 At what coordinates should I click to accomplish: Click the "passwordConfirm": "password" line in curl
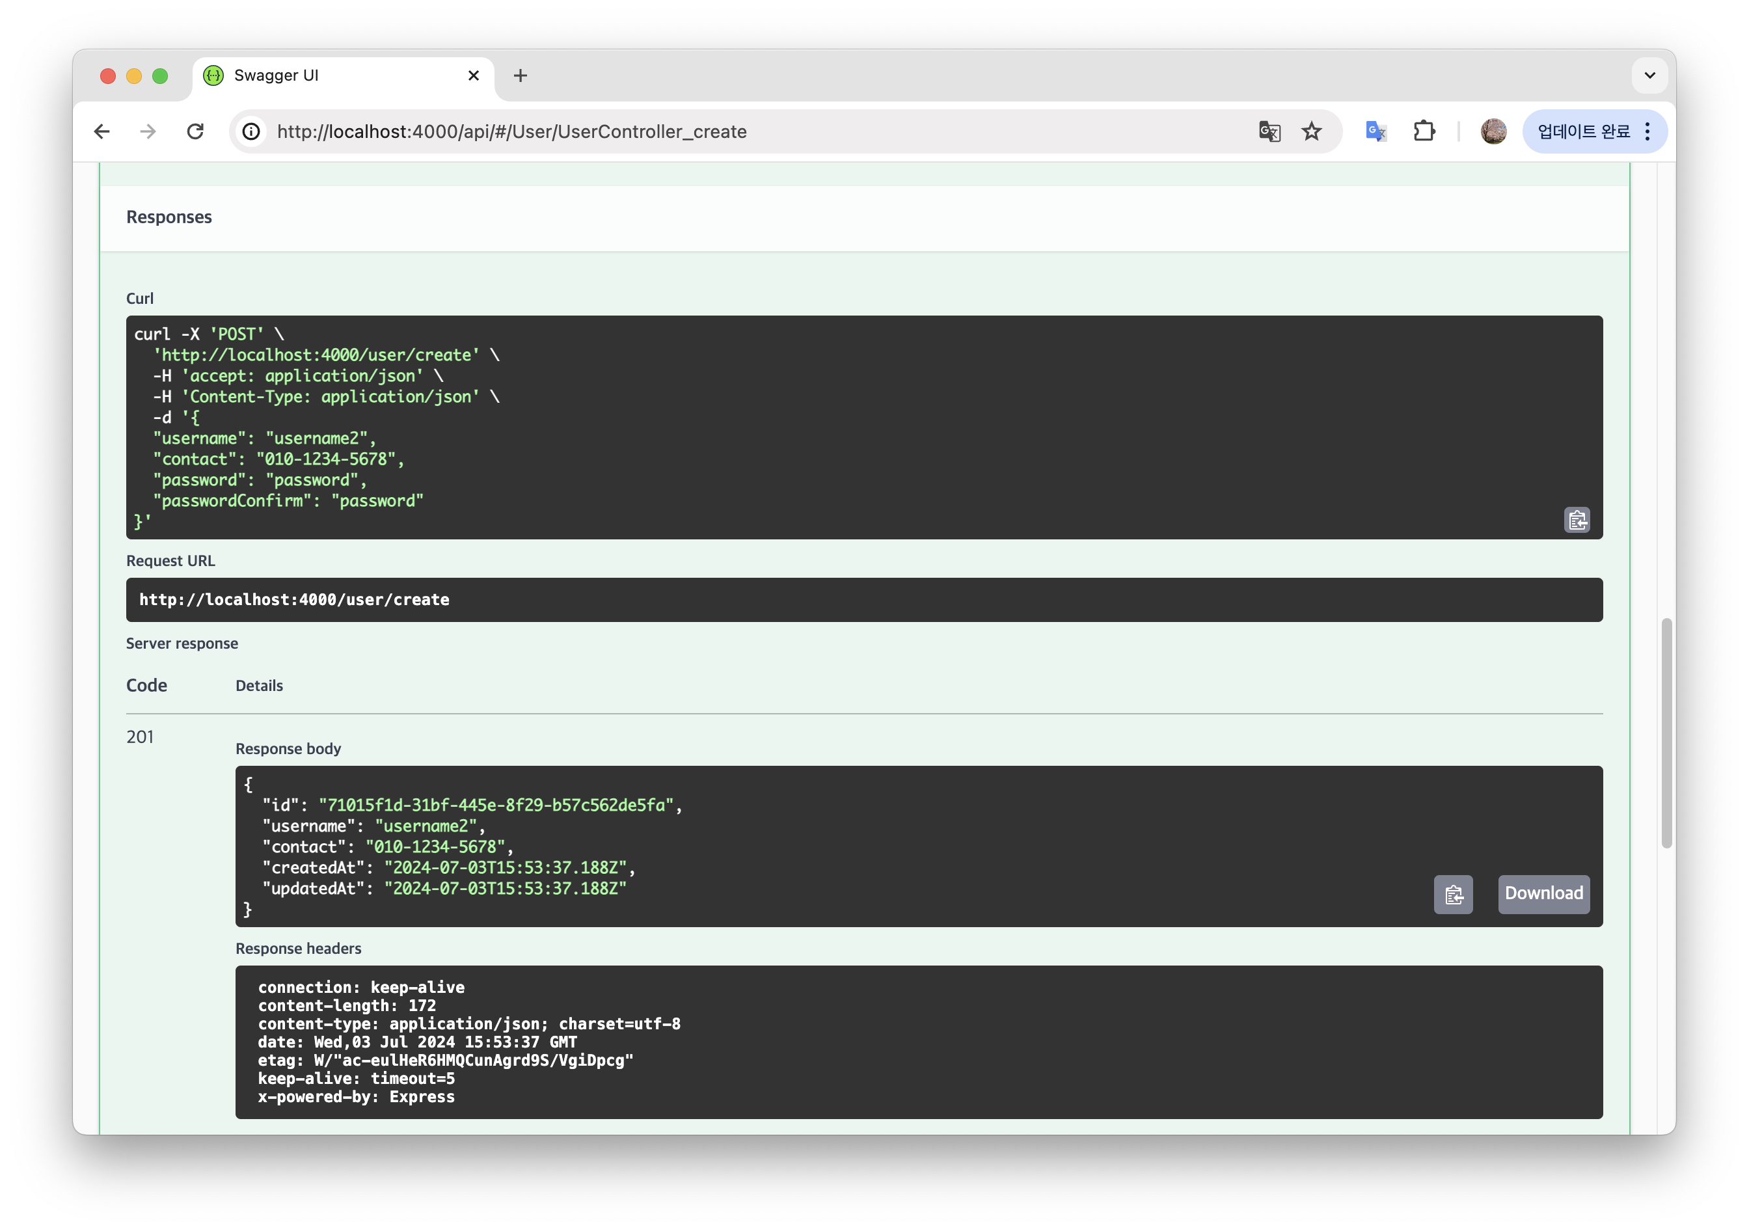click(288, 501)
